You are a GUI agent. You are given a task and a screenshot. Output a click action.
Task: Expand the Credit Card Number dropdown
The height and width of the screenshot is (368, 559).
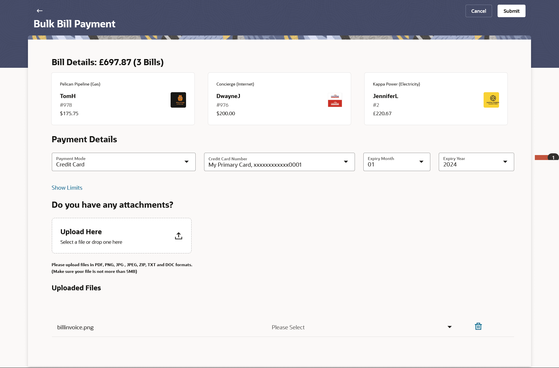point(279,162)
